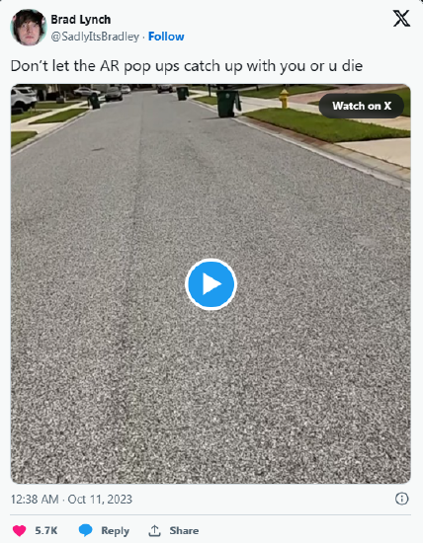Click the tweet text about AR pop ups
The image size is (423, 543).
point(187,66)
